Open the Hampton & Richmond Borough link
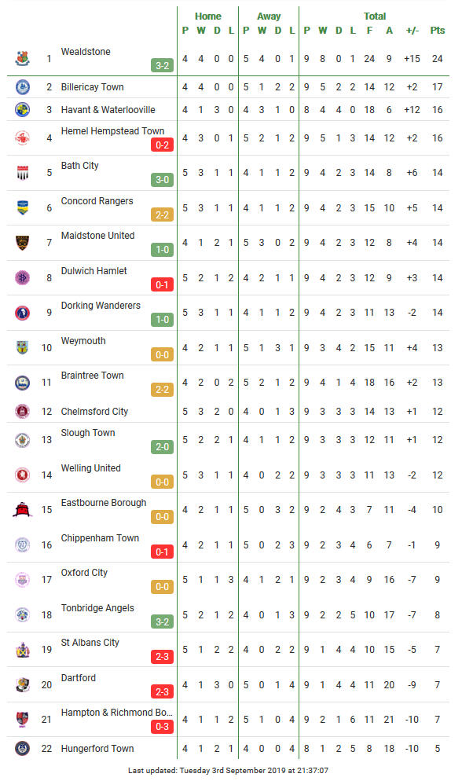 (116, 713)
